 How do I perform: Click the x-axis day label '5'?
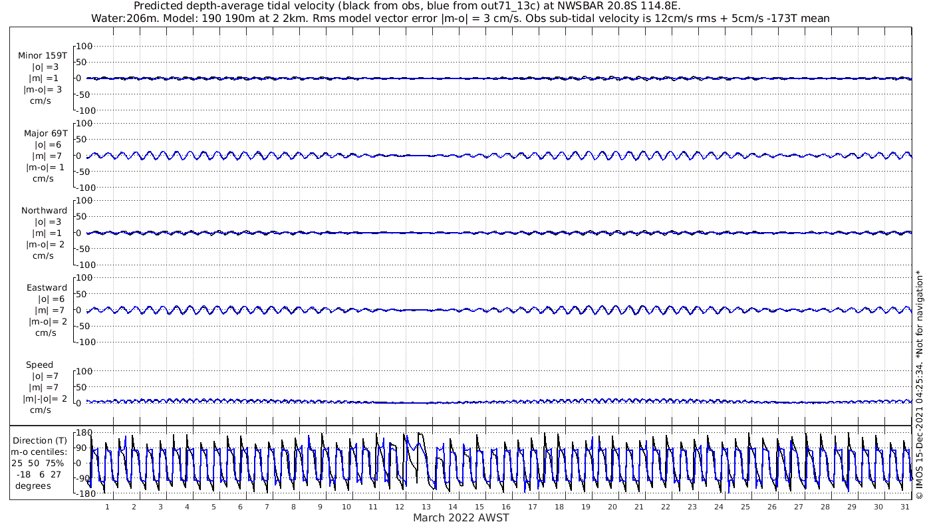tap(213, 507)
